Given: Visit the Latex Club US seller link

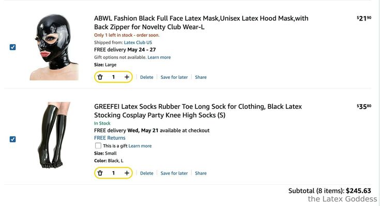Looking at the screenshot, I should click(x=138, y=43).
